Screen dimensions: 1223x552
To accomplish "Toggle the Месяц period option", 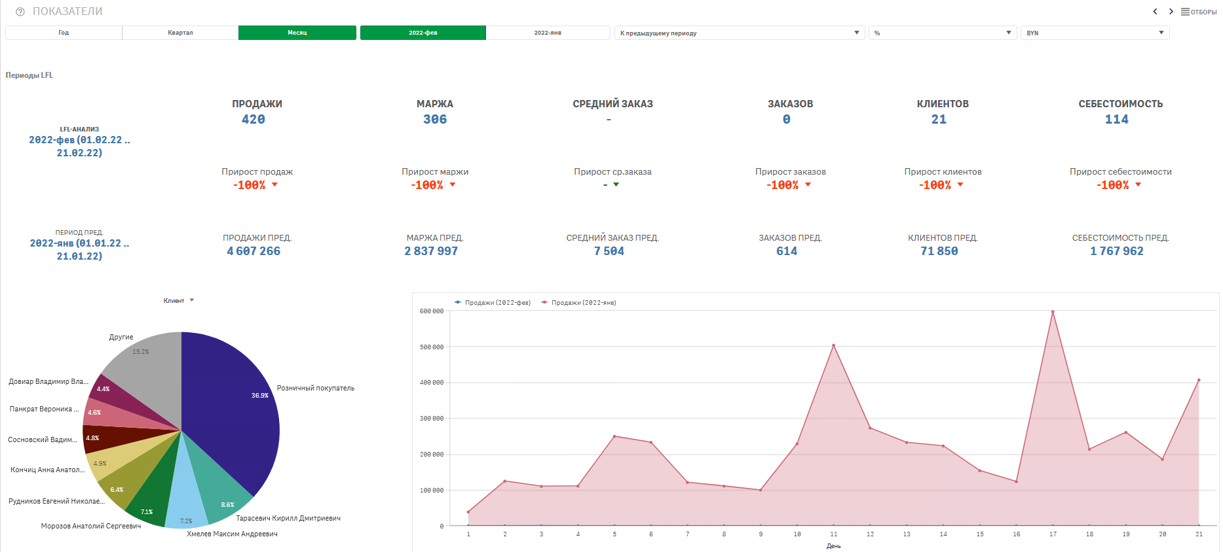I will pyautogui.click(x=297, y=33).
